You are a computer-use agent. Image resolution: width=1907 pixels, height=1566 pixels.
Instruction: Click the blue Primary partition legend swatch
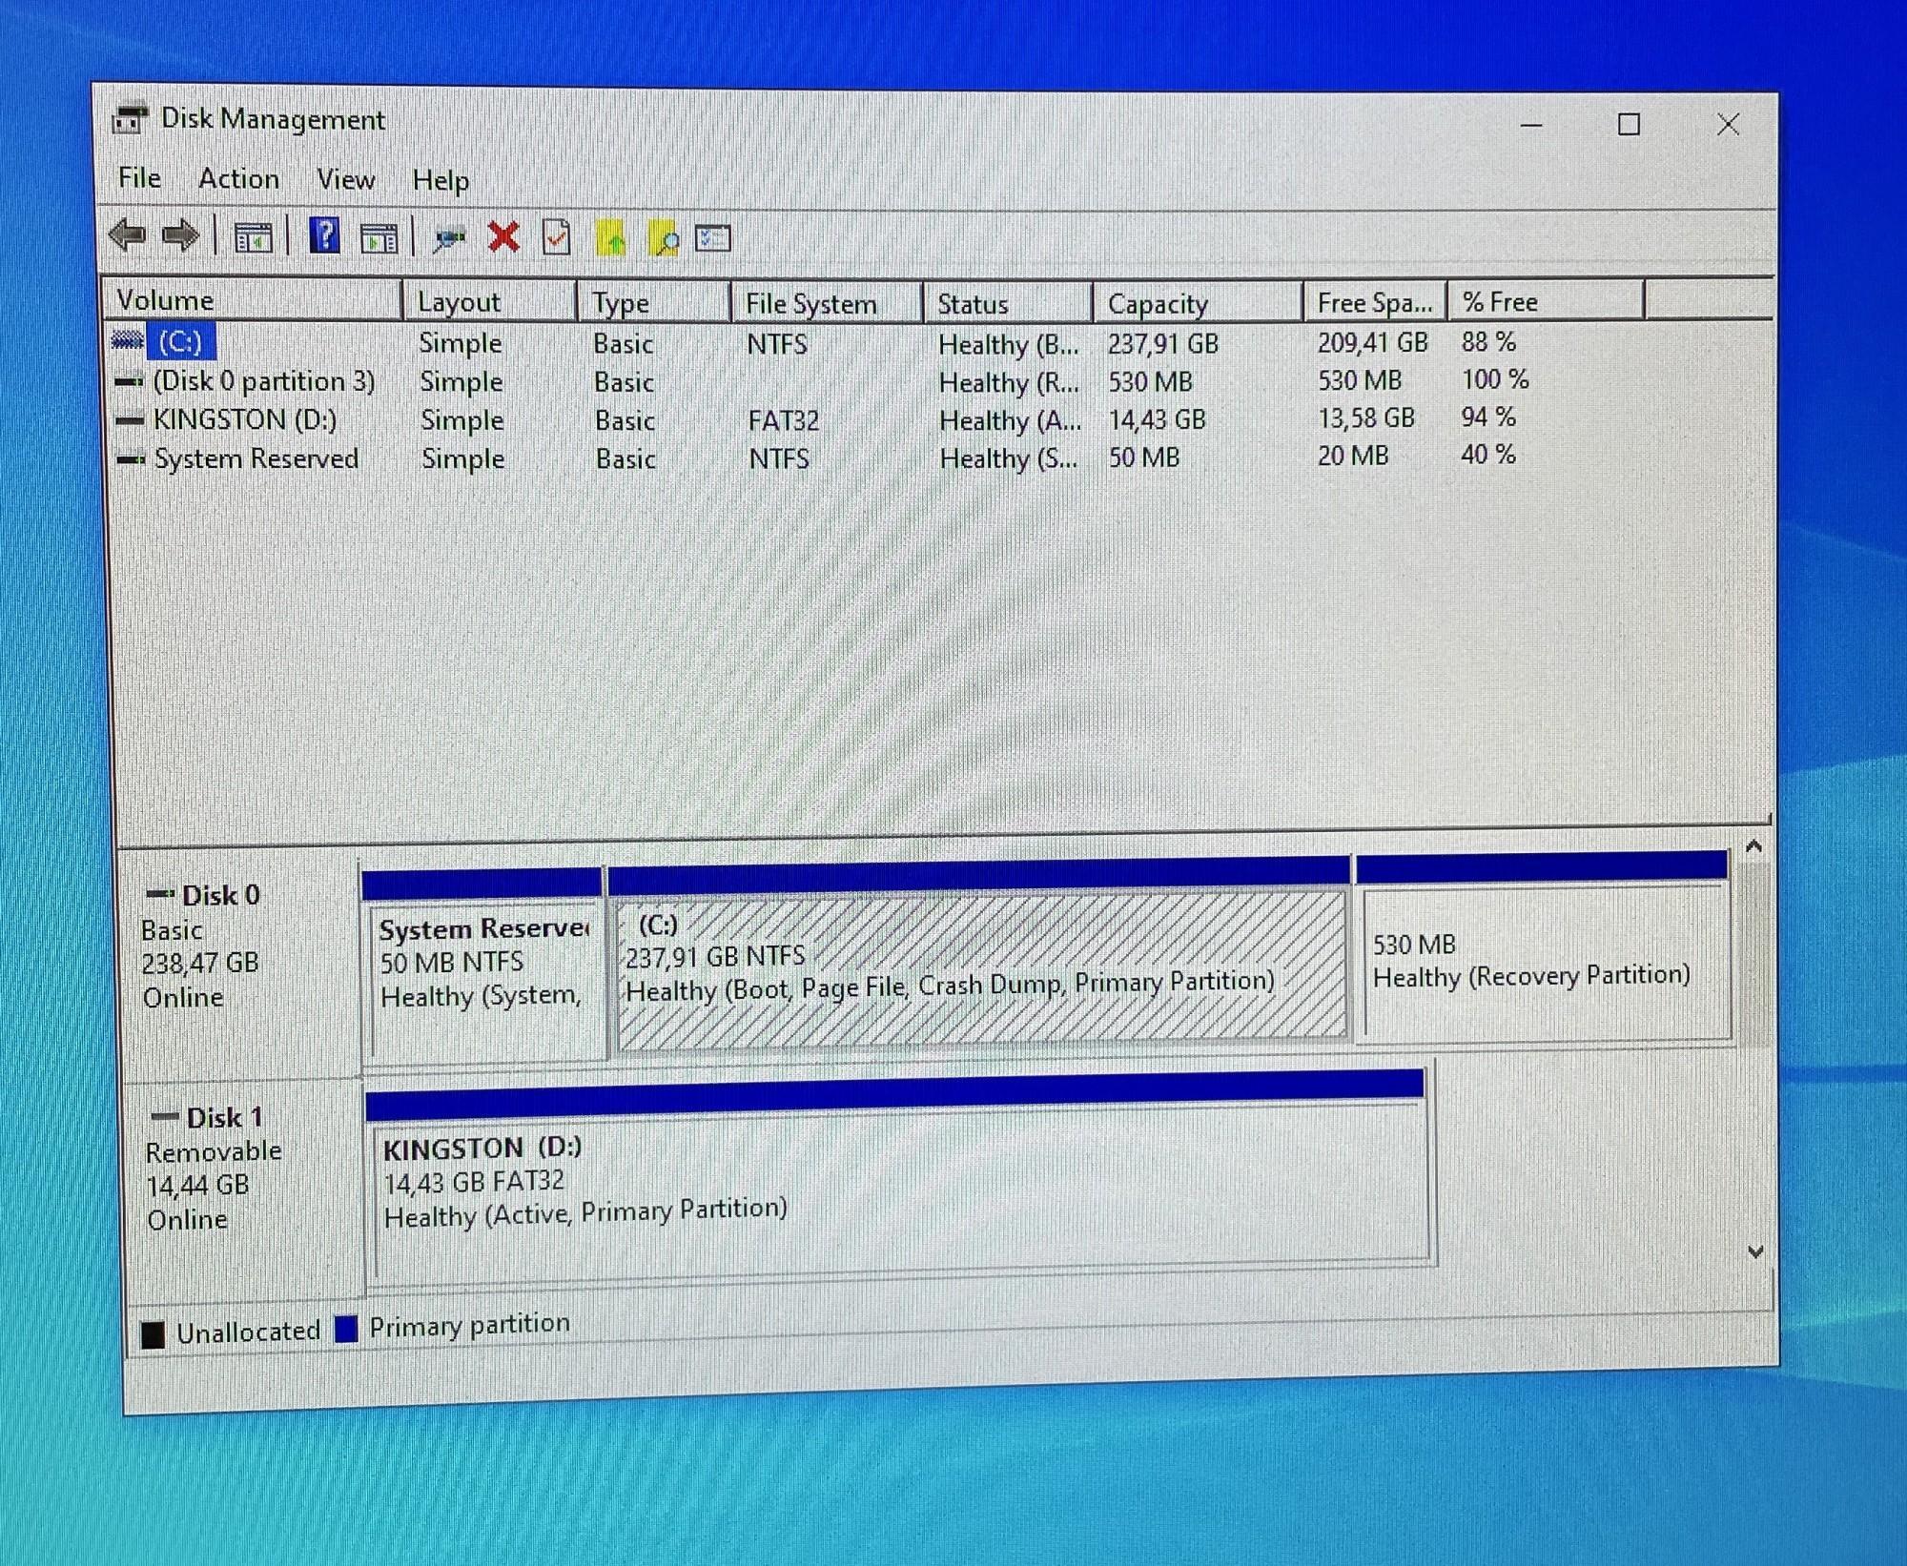point(346,1328)
